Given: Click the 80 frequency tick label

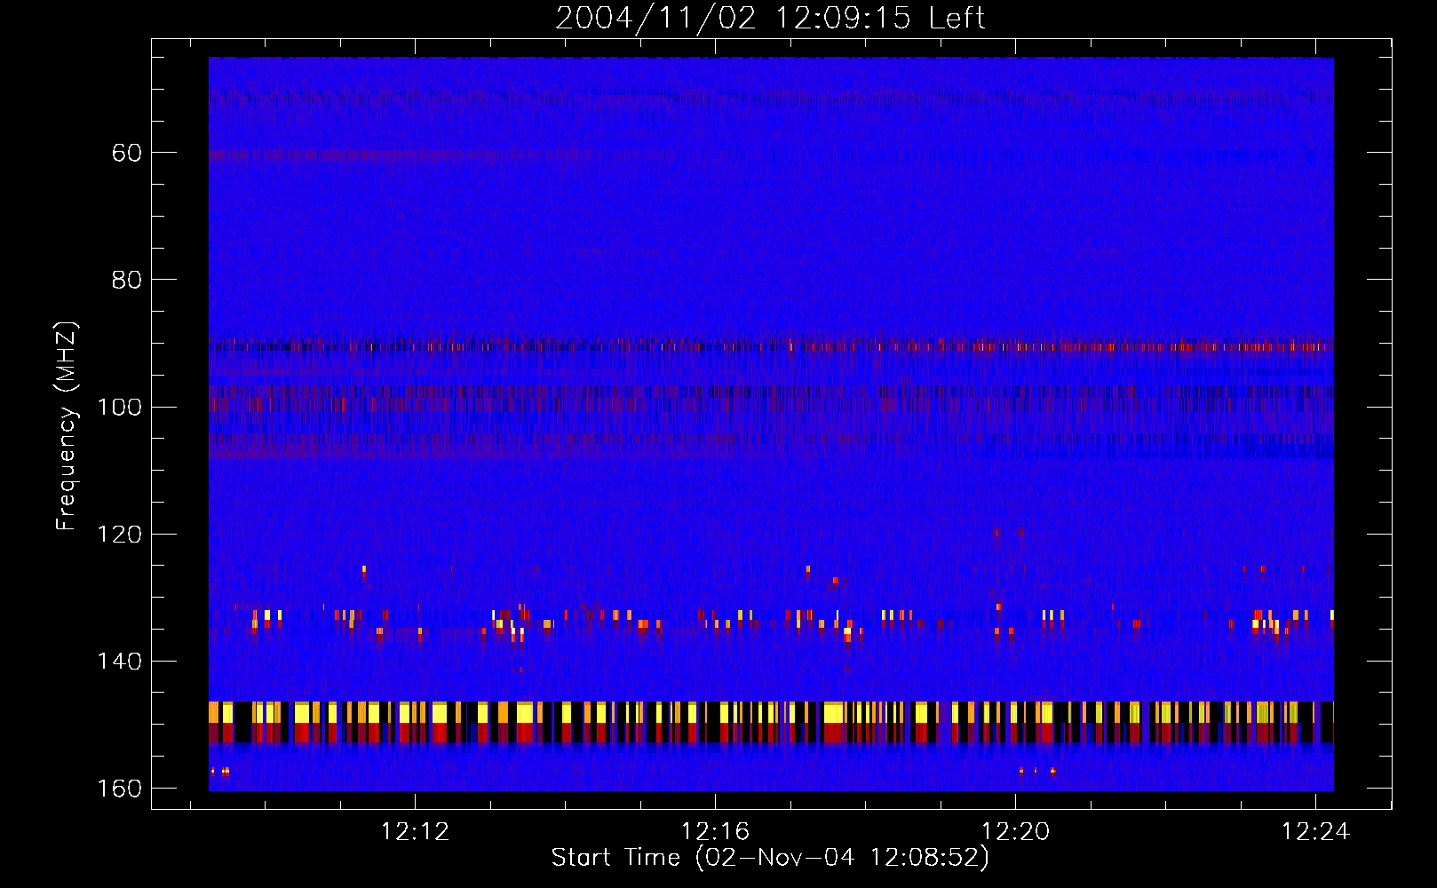Looking at the screenshot, I should tap(127, 280).
